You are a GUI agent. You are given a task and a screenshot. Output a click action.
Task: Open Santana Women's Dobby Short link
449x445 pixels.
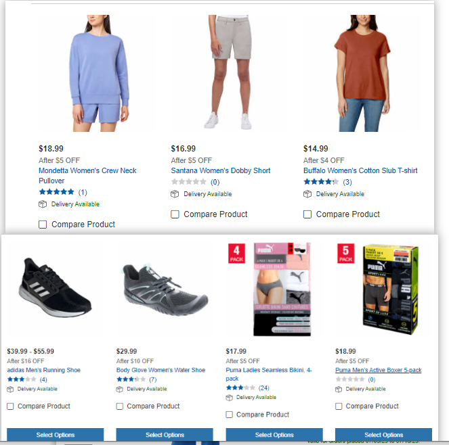click(221, 170)
